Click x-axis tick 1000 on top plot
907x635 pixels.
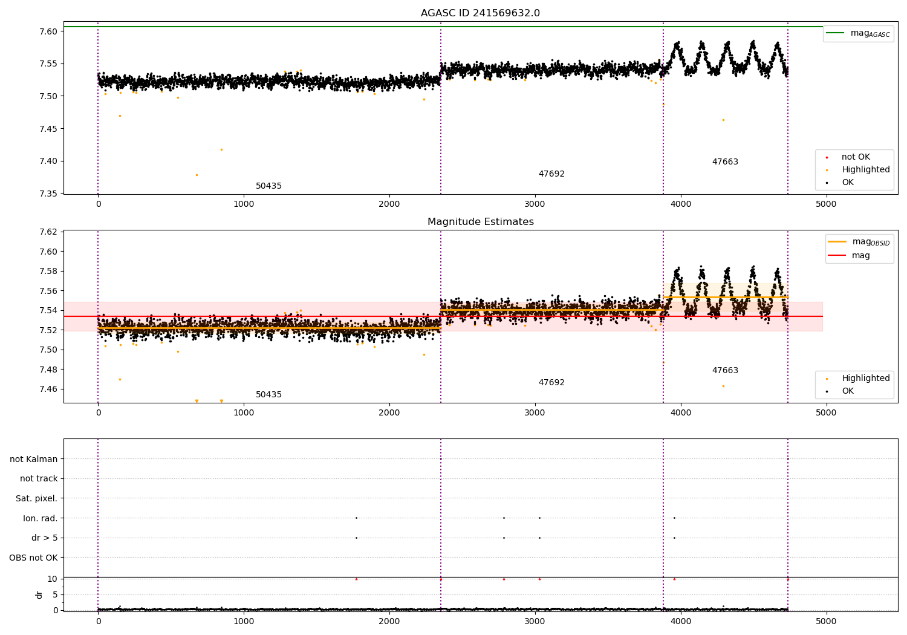click(x=244, y=204)
